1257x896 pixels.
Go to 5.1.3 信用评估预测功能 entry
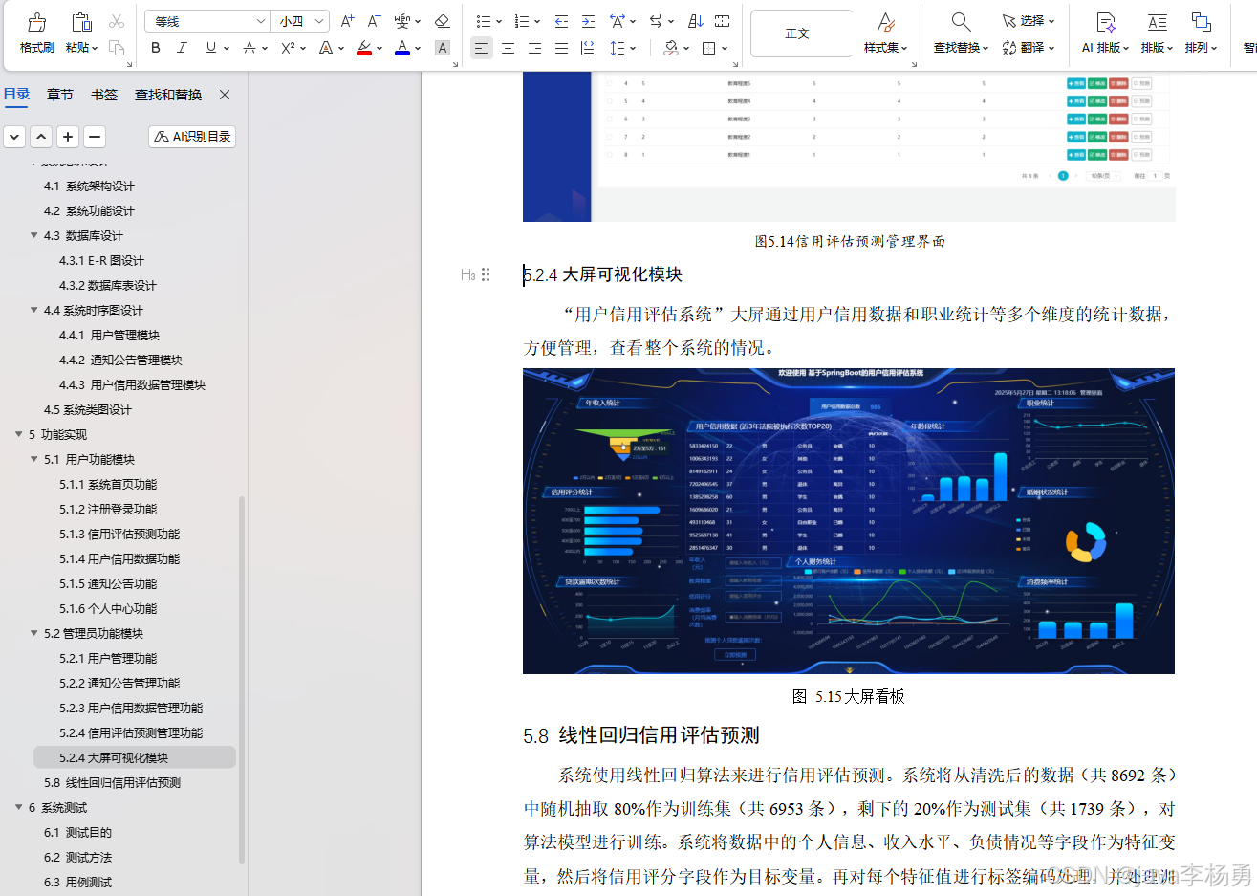click(119, 534)
